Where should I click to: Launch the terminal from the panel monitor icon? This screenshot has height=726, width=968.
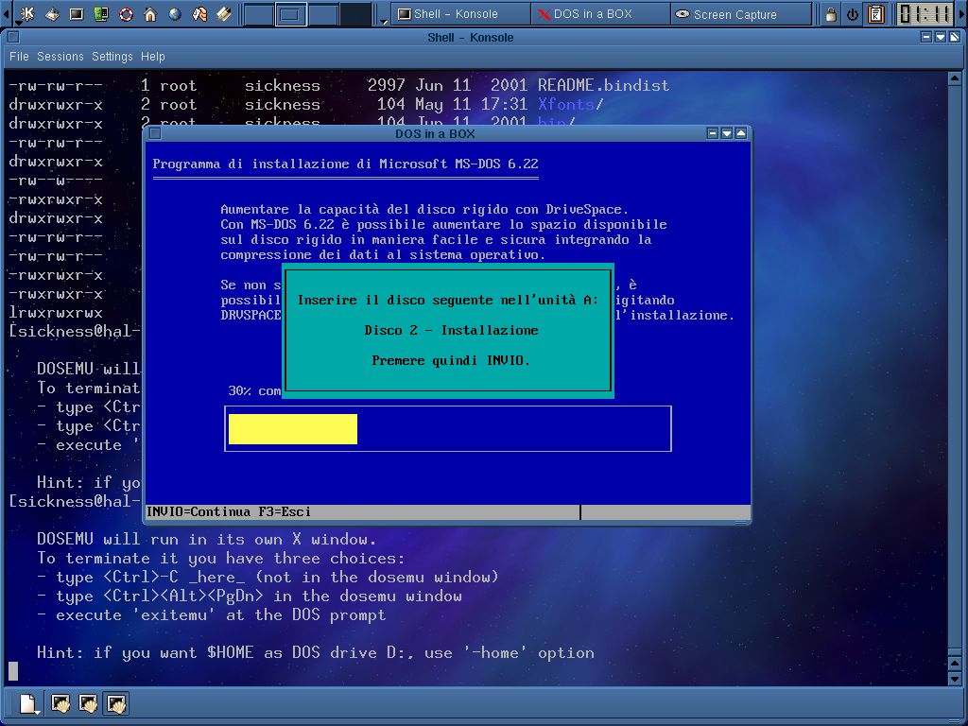coord(77,13)
